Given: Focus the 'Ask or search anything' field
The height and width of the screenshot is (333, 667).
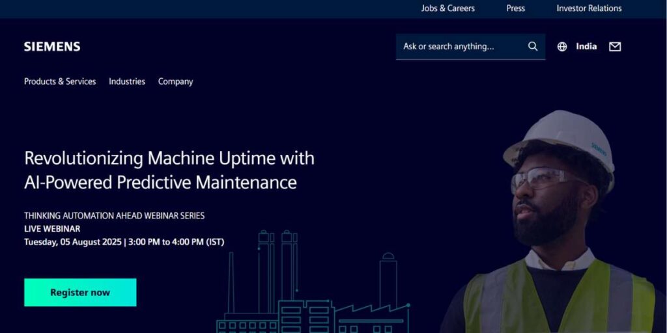Looking at the screenshot, I should 470,47.
